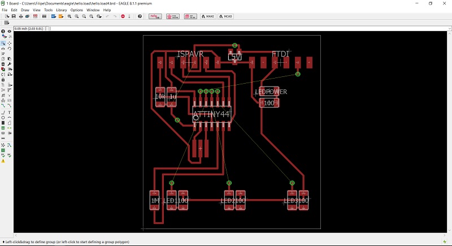Open the blue Use library dropdown icon
This screenshot has height=246, width=452.
click(x=54, y=16)
